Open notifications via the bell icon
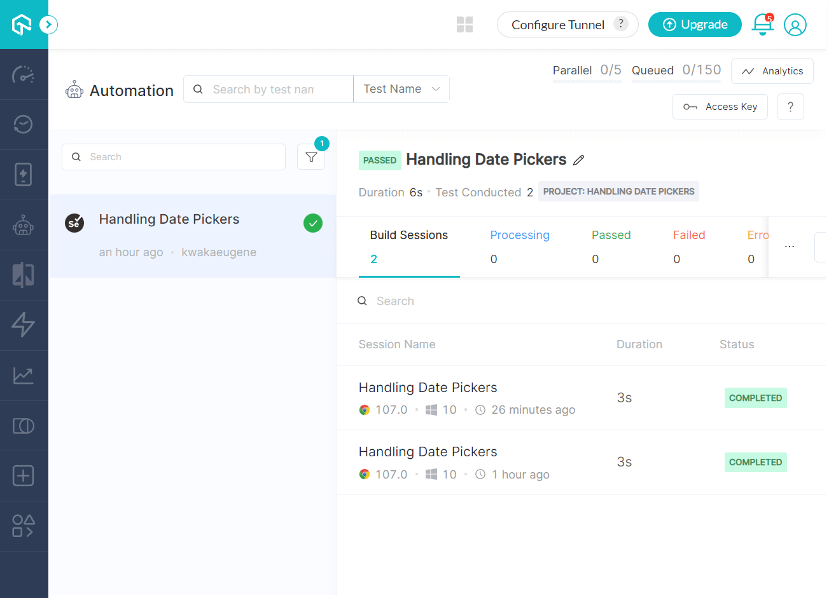Screen dimensions: 829x598 tap(762, 25)
